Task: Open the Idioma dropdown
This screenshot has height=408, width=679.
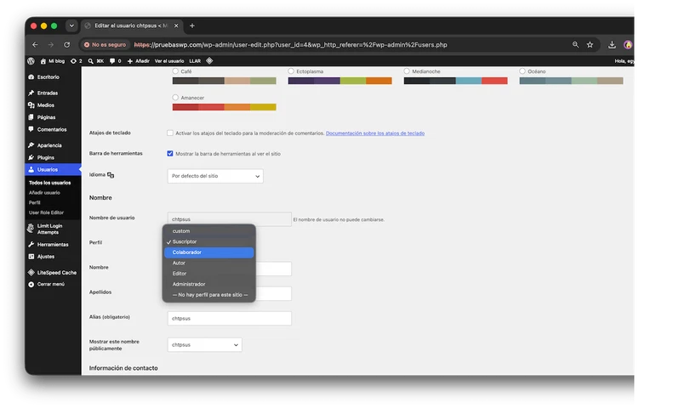Action: 215,176
